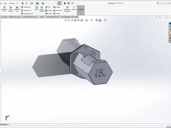The height and width of the screenshot is (128, 171).
Task: Open File Properties icon
Action: click(x=69, y=3)
